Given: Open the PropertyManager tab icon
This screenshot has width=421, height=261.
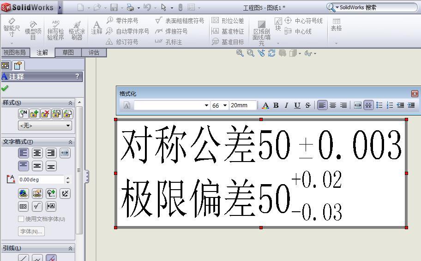Looking at the screenshot, I should click(18, 65).
